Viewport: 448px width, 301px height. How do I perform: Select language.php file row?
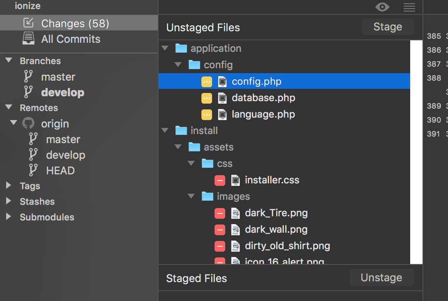point(284,114)
